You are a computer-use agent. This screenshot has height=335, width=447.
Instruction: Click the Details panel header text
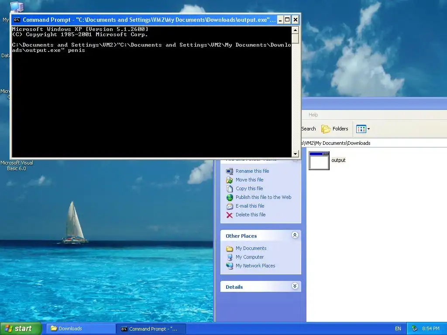(x=234, y=287)
